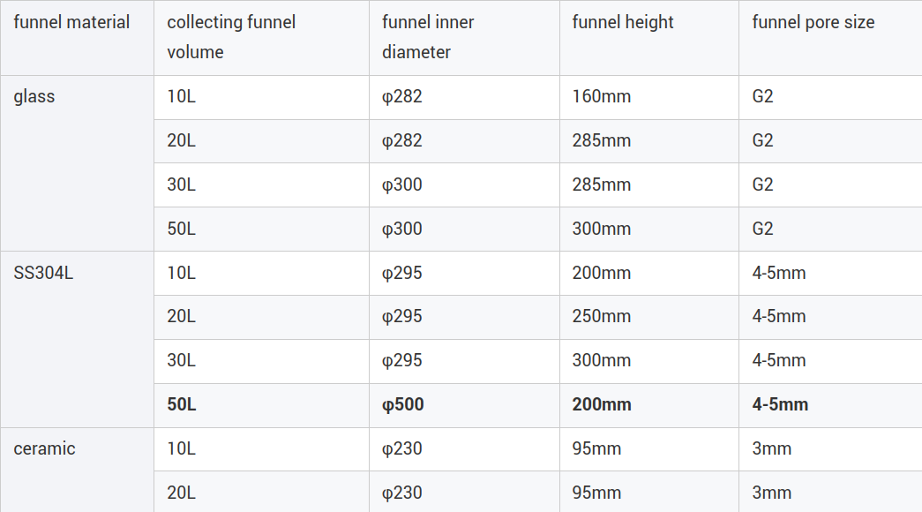Click the bold '200mm' height cell
Screen dimensions: 922x512
[x=649, y=405]
